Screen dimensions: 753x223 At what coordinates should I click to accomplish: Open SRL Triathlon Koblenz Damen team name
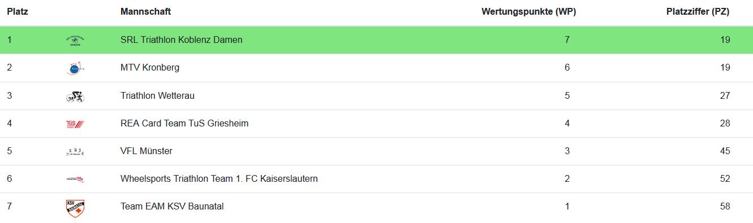coord(181,40)
